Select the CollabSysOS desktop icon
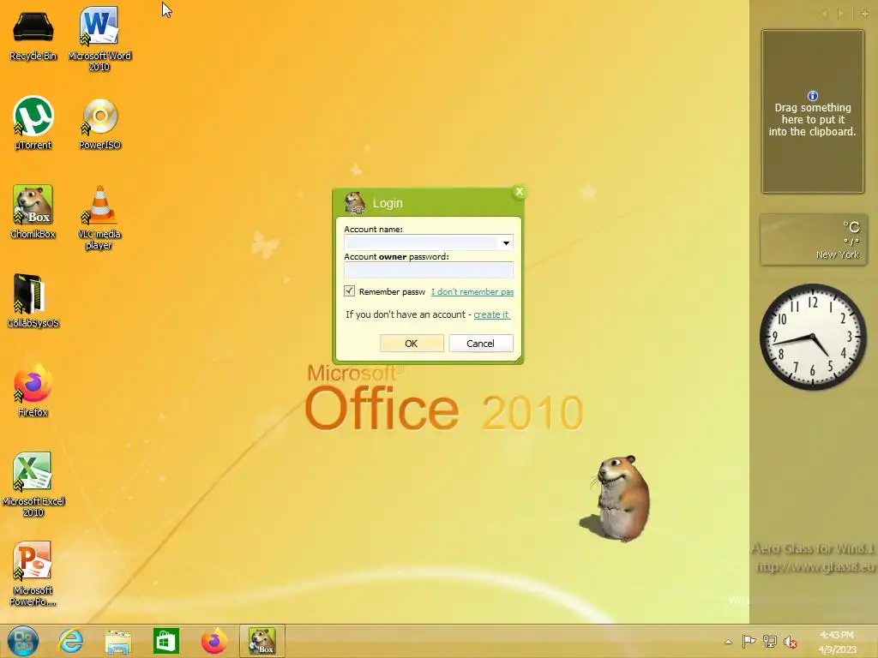Screen dimensions: 878x658 pyautogui.click(x=33, y=301)
